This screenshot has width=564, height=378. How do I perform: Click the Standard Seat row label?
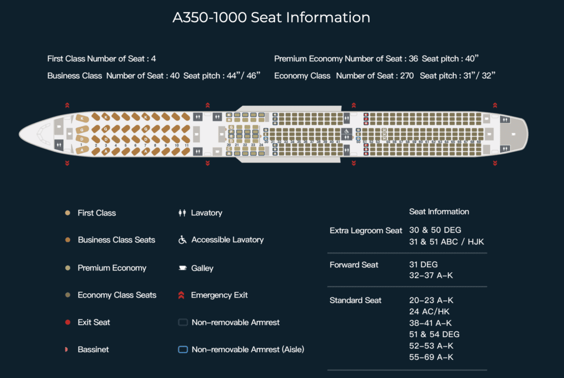[x=355, y=300]
